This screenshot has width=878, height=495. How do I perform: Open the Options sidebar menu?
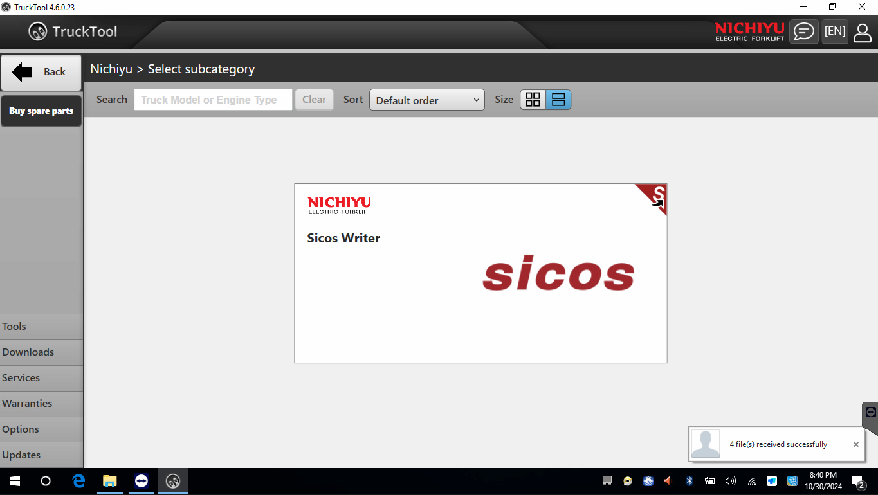[x=41, y=429]
